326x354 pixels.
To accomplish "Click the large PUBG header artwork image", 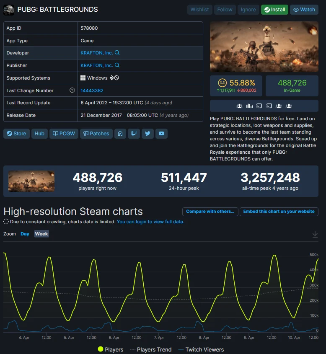I will [264, 47].
